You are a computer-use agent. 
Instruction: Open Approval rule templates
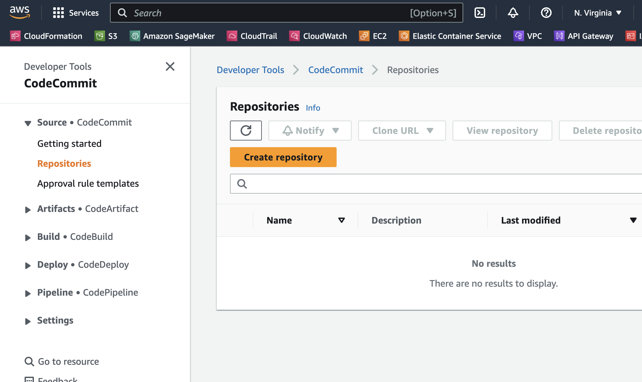pos(88,183)
